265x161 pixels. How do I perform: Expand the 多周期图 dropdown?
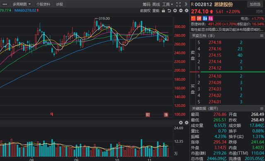pos(22,4)
